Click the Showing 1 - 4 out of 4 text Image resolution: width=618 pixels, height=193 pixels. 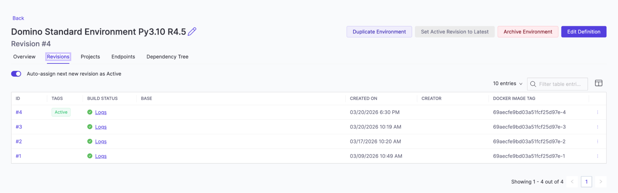537,182
